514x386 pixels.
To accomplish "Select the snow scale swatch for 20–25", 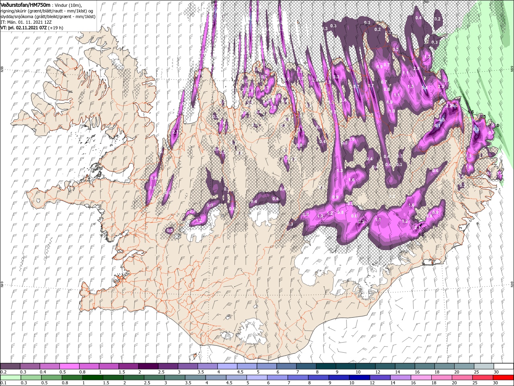I will pos(464,366).
